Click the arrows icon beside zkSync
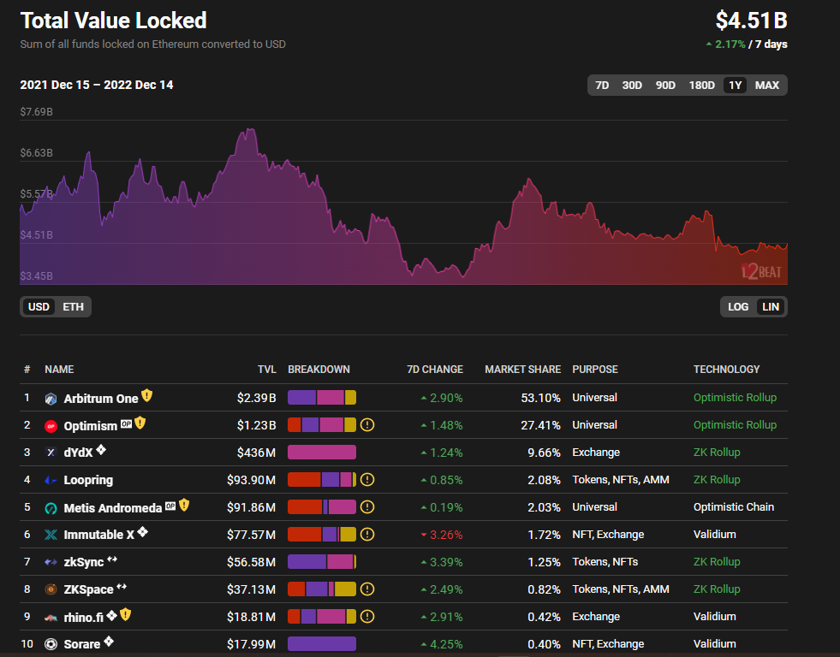Viewport: 840px width, 657px height. pyautogui.click(x=112, y=559)
